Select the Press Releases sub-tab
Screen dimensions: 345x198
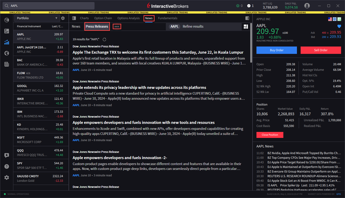pos(97,26)
